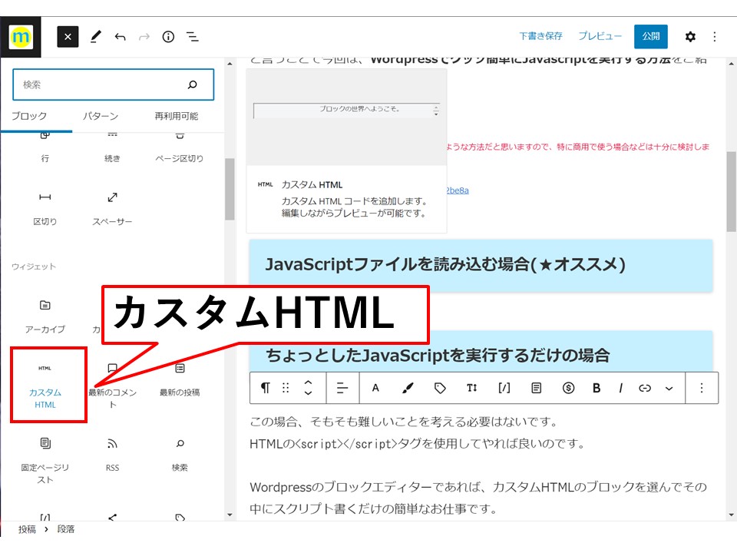Publish the post with 公開
The width and height of the screenshot is (737, 553).
click(x=651, y=37)
